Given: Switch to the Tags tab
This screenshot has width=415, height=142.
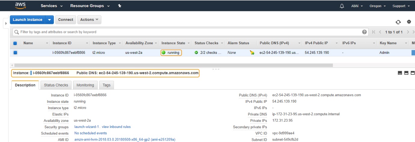Looking at the screenshot, I should (x=106, y=85).
